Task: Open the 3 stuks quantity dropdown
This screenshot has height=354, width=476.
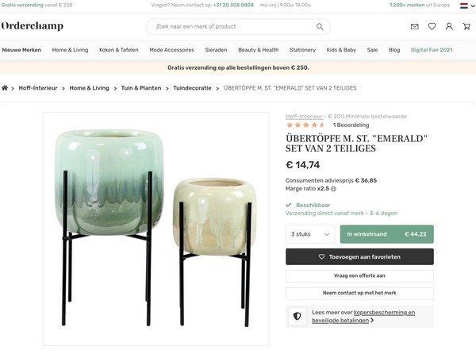Action: click(x=310, y=234)
